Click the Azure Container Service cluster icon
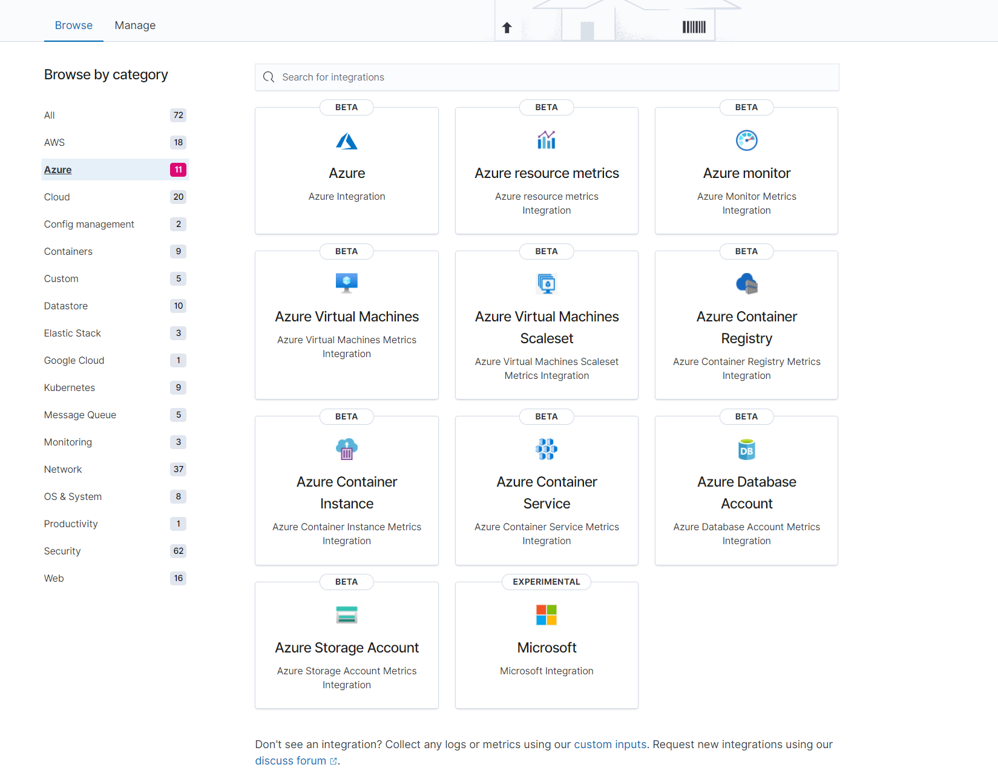 [x=547, y=449]
